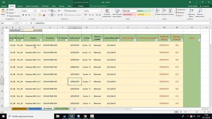Open the CALCULADORA sheet tab

coord(62,109)
